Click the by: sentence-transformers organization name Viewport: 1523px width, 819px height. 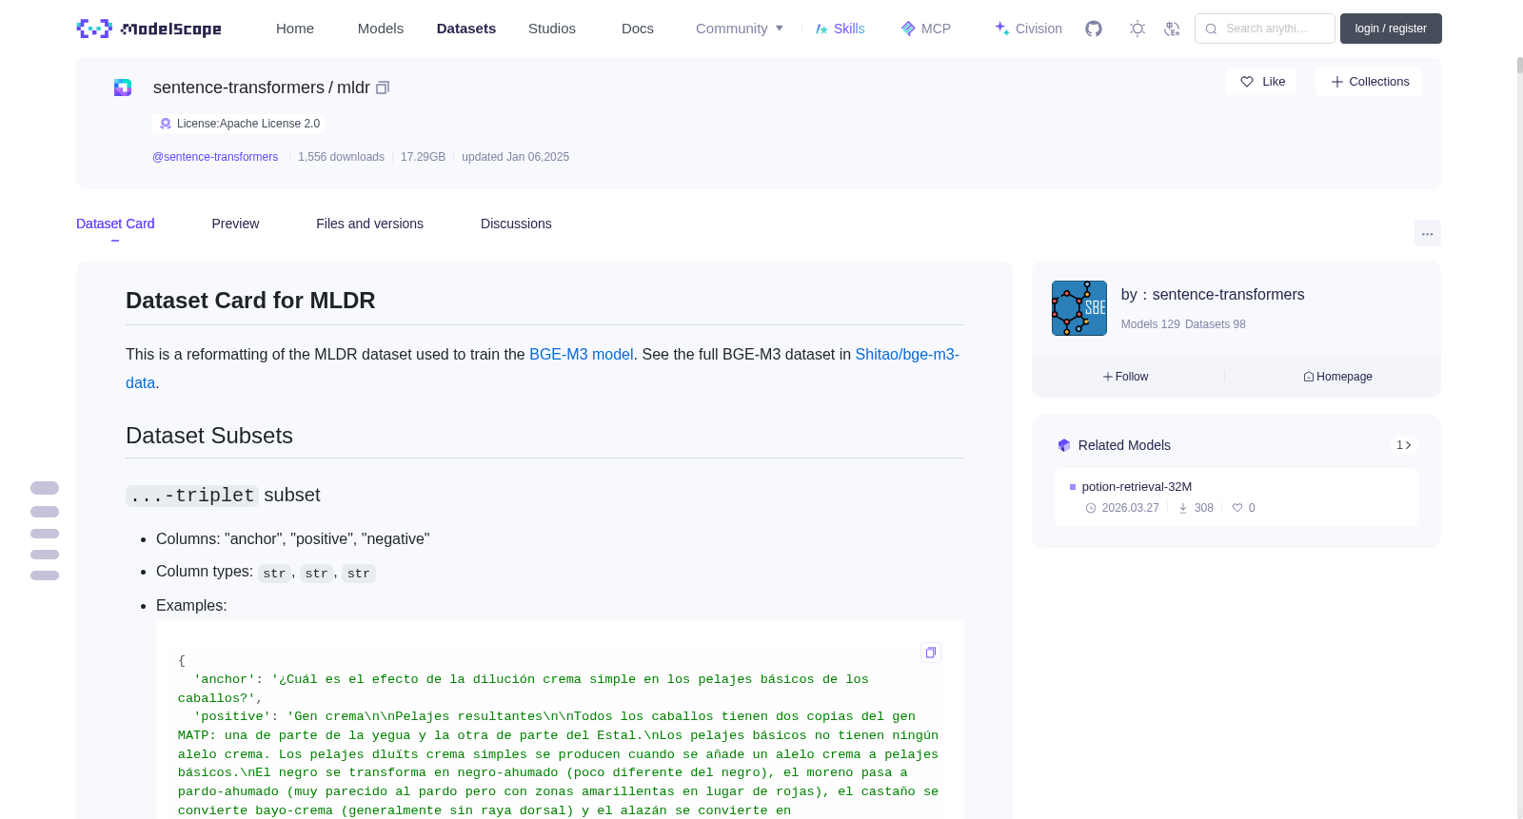[1228, 295]
